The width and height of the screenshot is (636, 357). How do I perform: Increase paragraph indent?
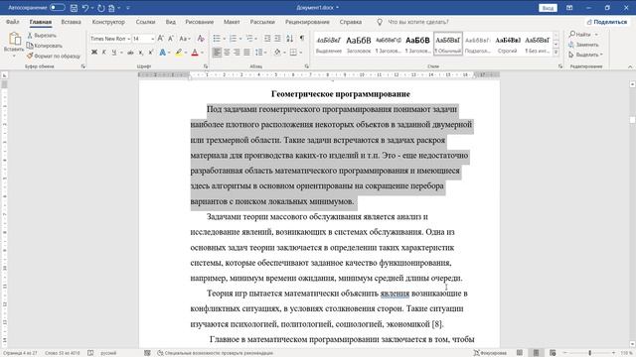click(x=277, y=39)
